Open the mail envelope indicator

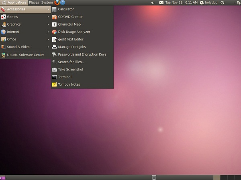point(161,2)
